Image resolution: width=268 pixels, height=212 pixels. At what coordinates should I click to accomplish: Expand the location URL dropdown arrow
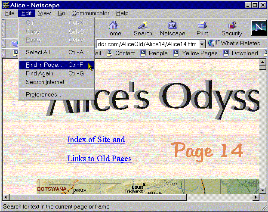click(x=202, y=44)
